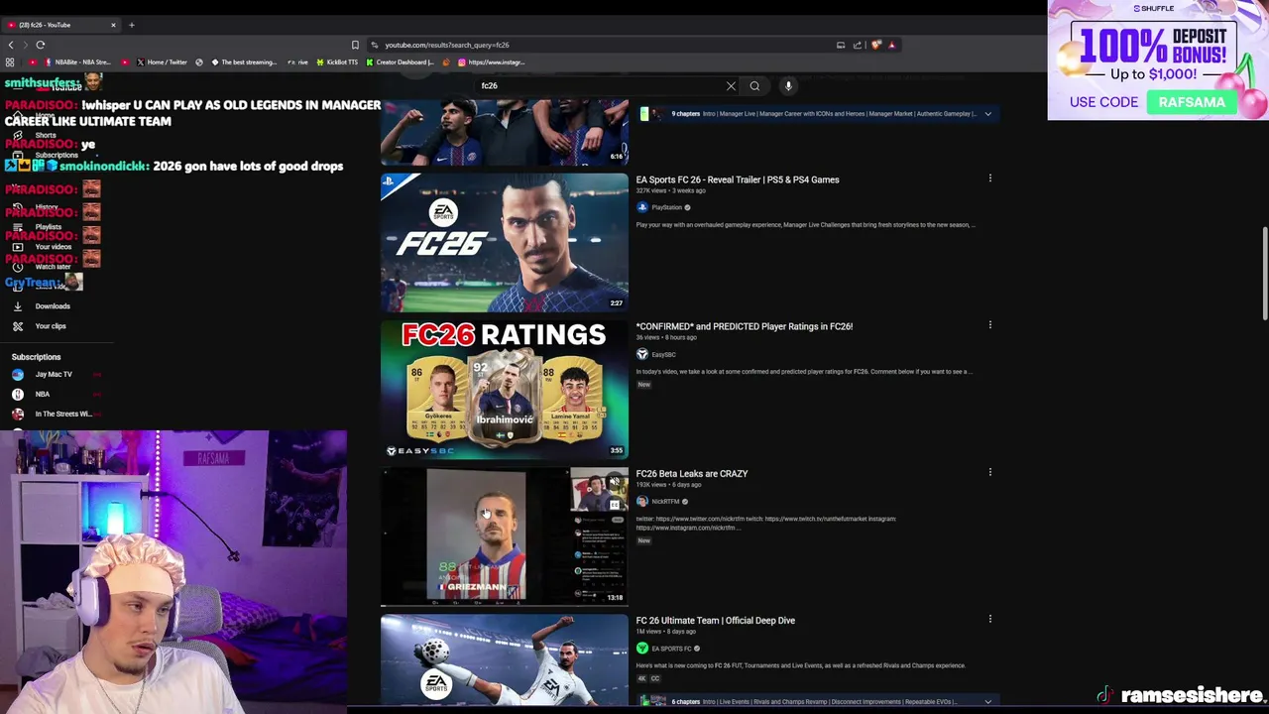The height and width of the screenshot is (714, 1269).
Task: Click the RAFSAMA promo code button
Action: [1192, 102]
